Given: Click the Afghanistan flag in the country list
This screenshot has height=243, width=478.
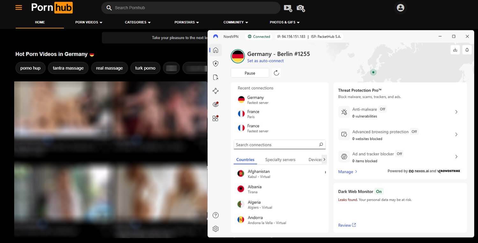Looking at the screenshot, I should click(241, 174).
